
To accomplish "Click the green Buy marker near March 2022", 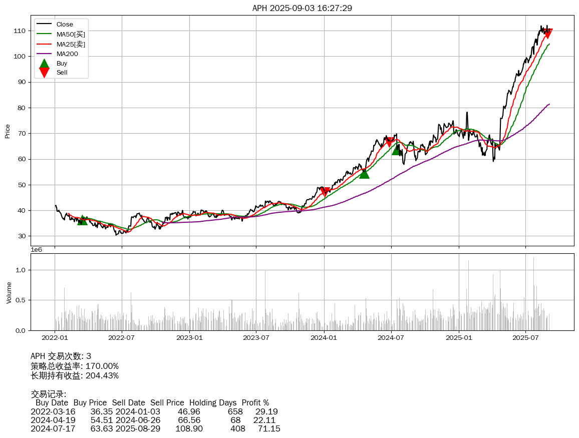I will pyautogui.click(x=83, y=220).
